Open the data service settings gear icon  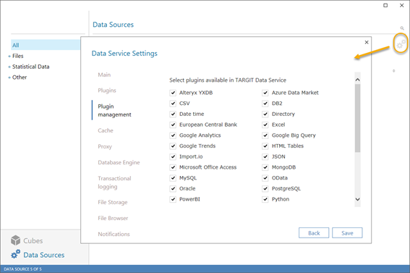click(x=401, y=44)
